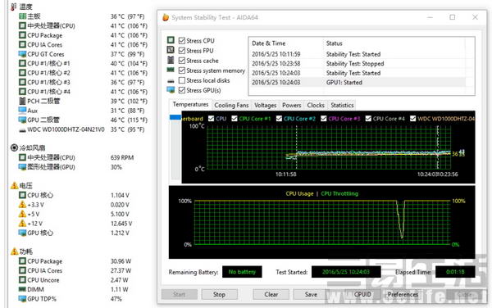Image resolution: width=492 pixels, height=308 pixels.
Task: Click the Stress FPU icon
Action: (171, 50)
